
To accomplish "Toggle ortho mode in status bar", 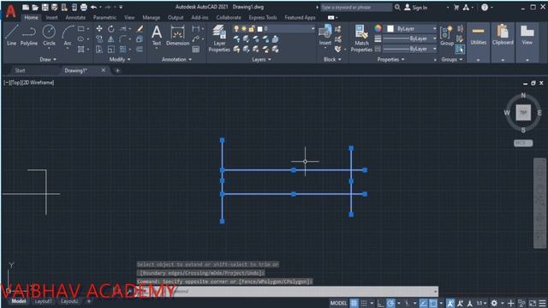I will click(380, 303).
